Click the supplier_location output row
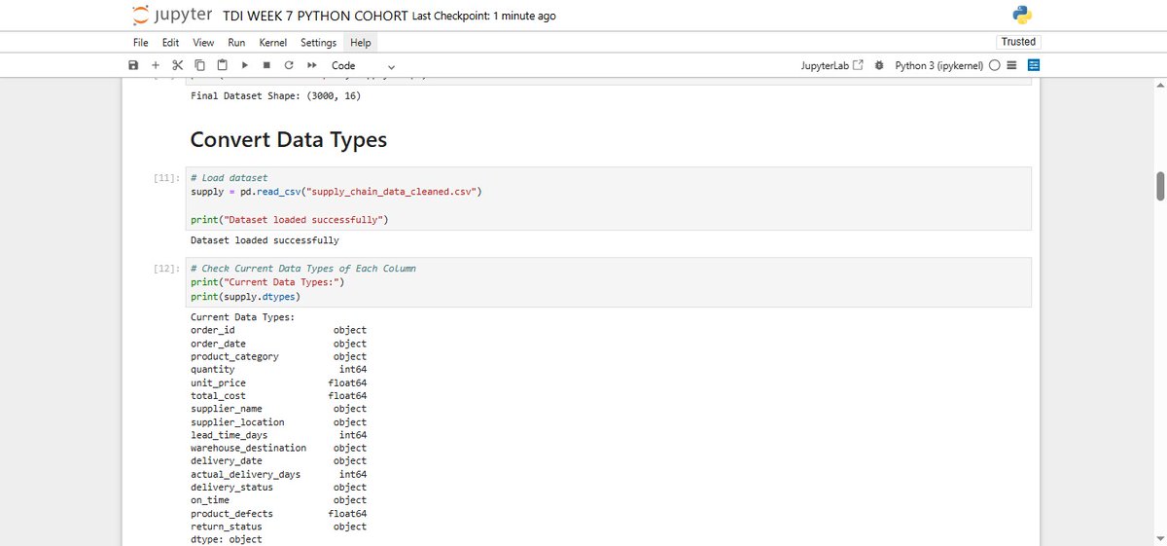1167x546 pixels. click(278, 422)
